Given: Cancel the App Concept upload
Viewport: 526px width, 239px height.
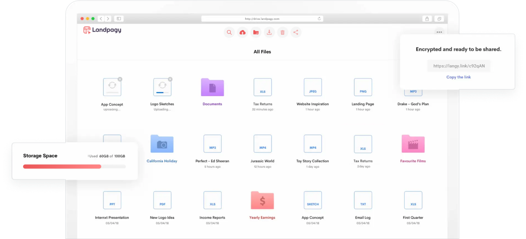Looking at the screenshot, I should (120, 79).
